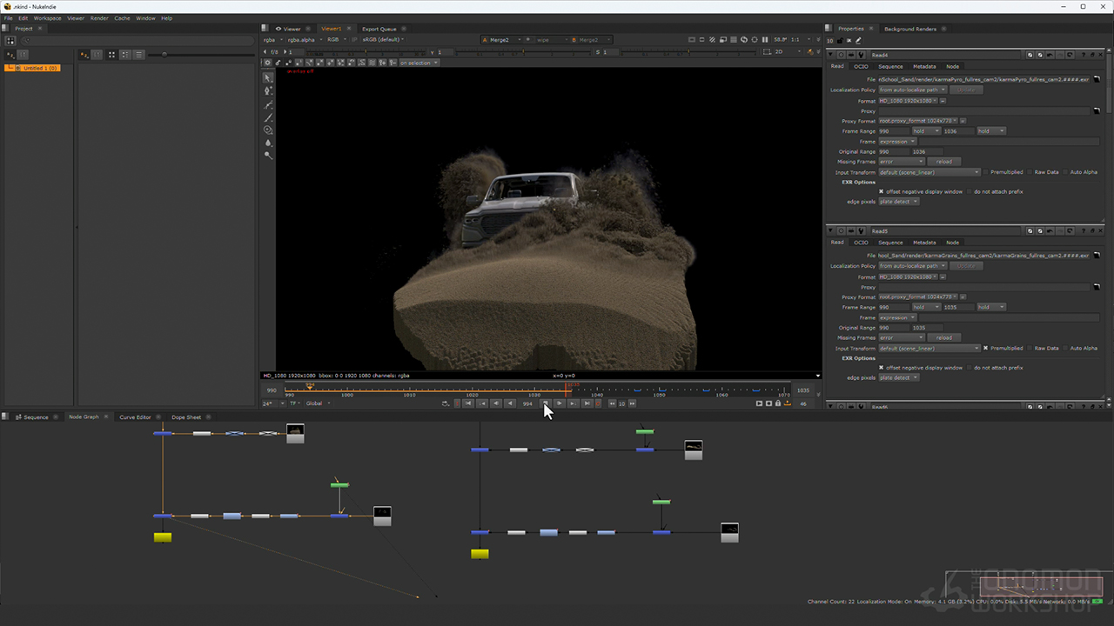Jump to the last frame
The height and width of the screenshot is (626, 1114).
click(587, 403)
